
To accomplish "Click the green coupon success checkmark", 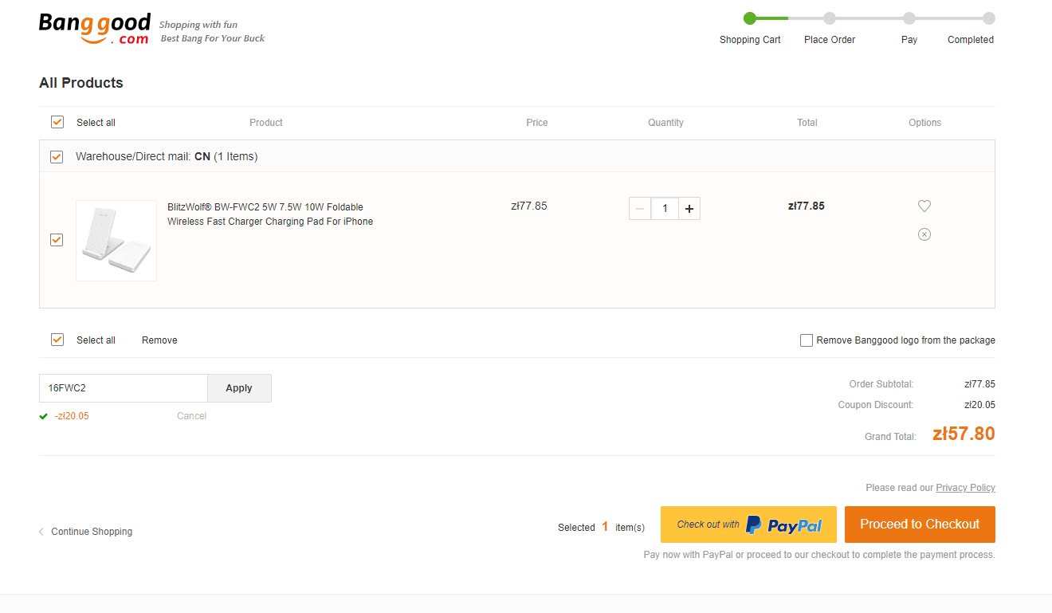I will [x=44, y=416].
